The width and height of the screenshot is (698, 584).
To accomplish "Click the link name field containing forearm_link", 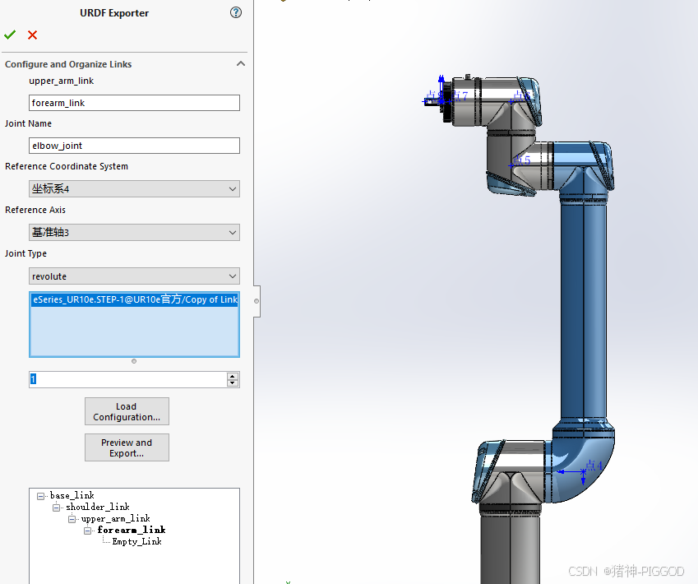I will point(134,102).
